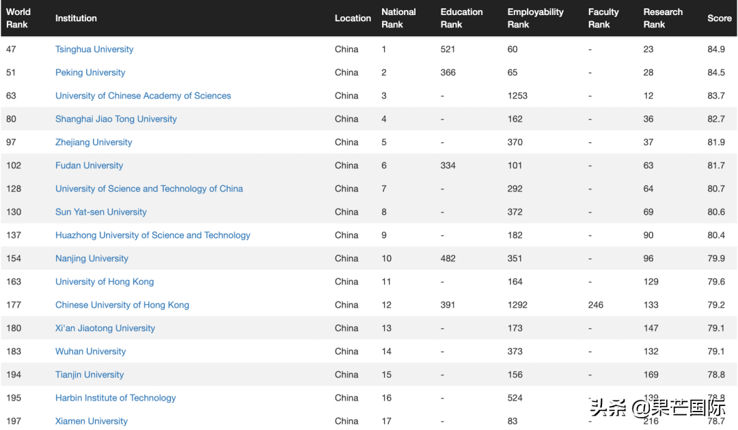Open University of Chinese Academy of Sciences

[143, 96]
